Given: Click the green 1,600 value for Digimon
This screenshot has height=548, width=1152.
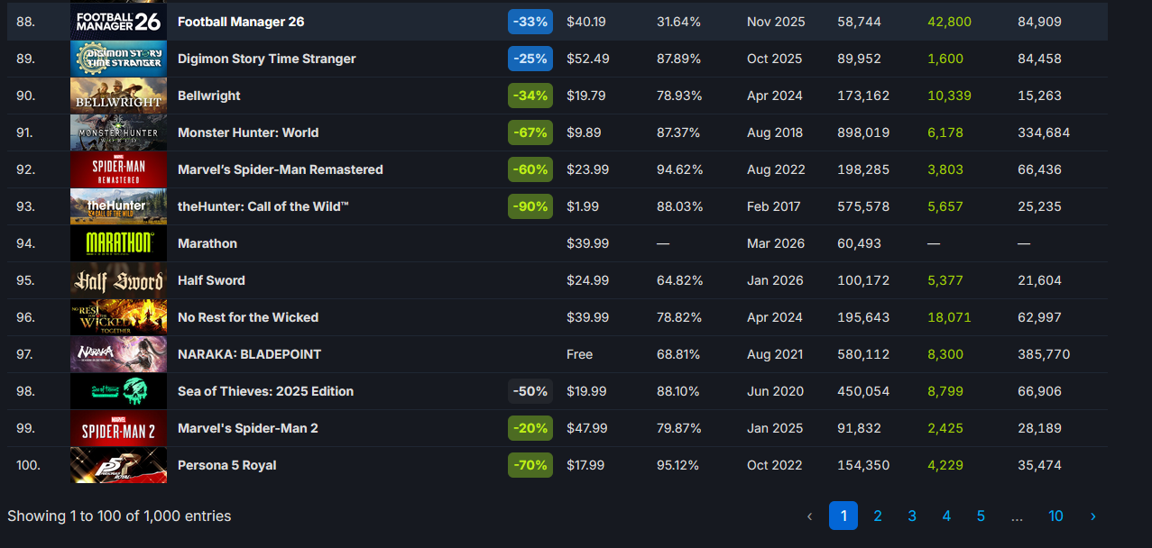Looking at the screenshot, I should (945, 59).
